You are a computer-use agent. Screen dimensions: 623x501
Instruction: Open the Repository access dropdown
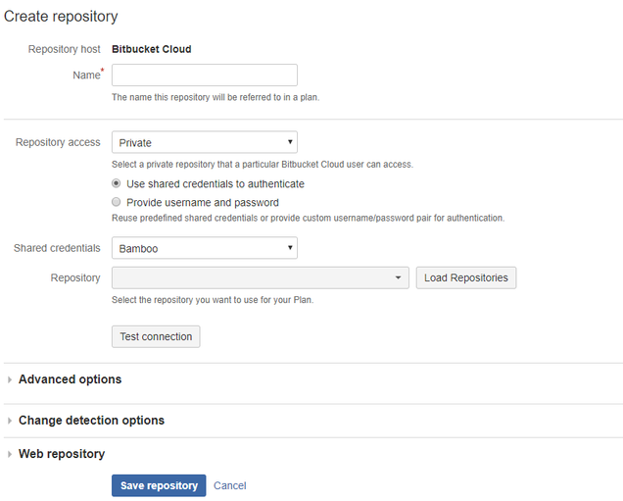coord(204,142)
